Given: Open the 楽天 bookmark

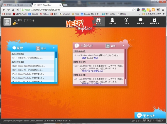Looking at the screenshot, I should tap(54, 14).
